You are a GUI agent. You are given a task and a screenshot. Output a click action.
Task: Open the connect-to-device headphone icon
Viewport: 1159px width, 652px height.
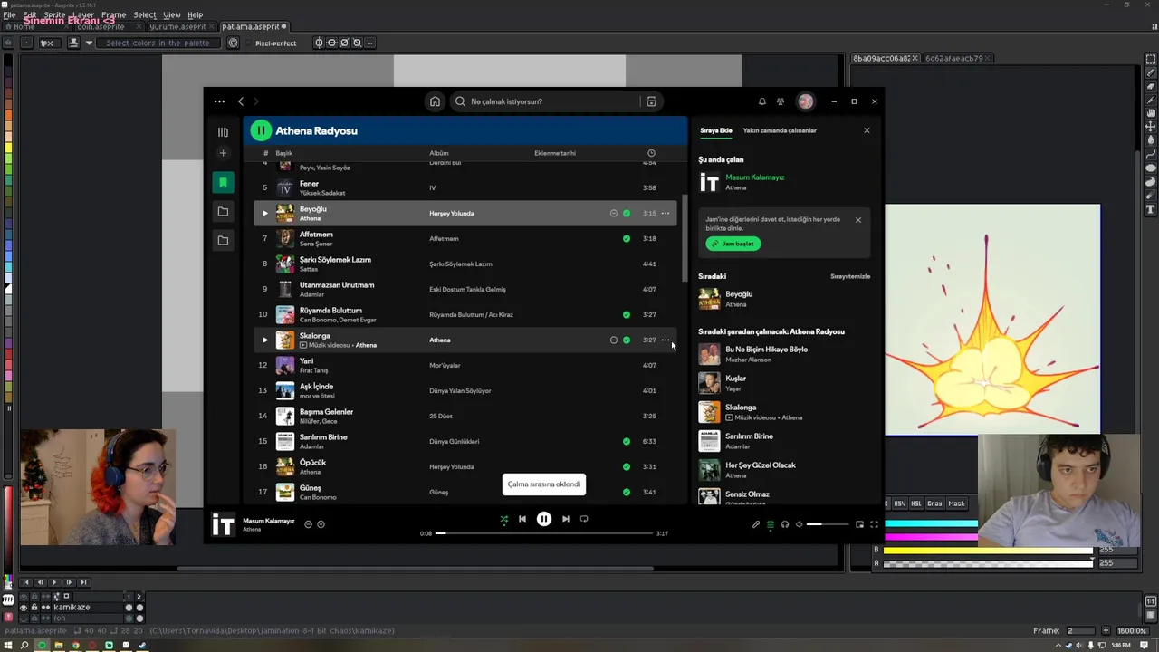(x=785, y=524)
